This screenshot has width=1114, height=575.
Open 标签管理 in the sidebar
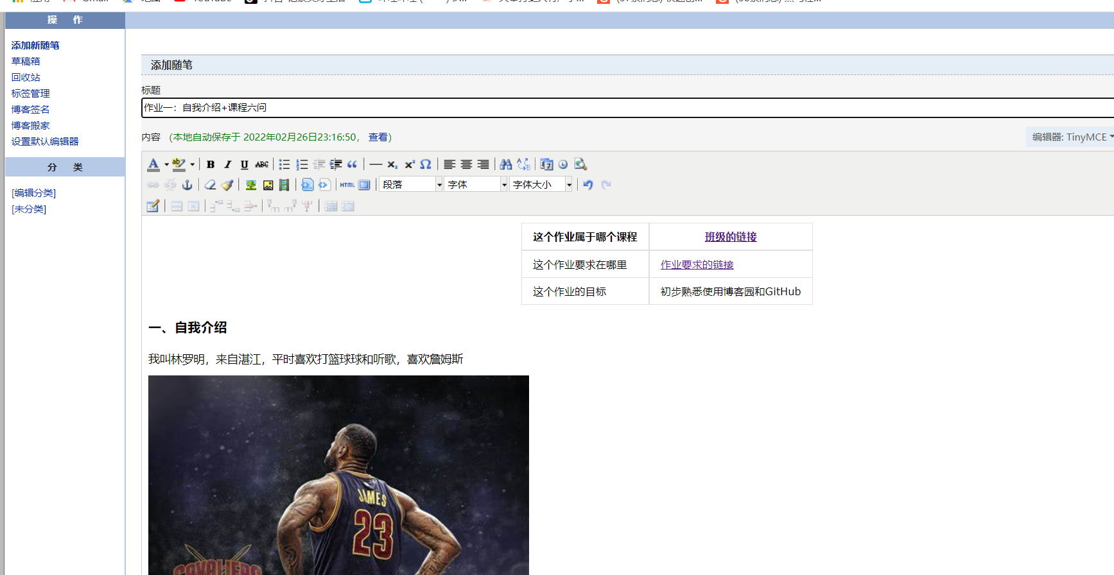click(x=30, y=94)
